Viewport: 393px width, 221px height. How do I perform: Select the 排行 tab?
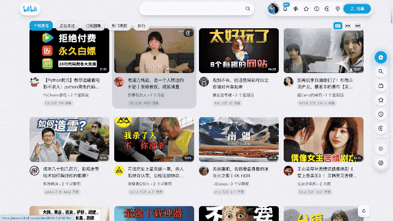click(141, 26)
